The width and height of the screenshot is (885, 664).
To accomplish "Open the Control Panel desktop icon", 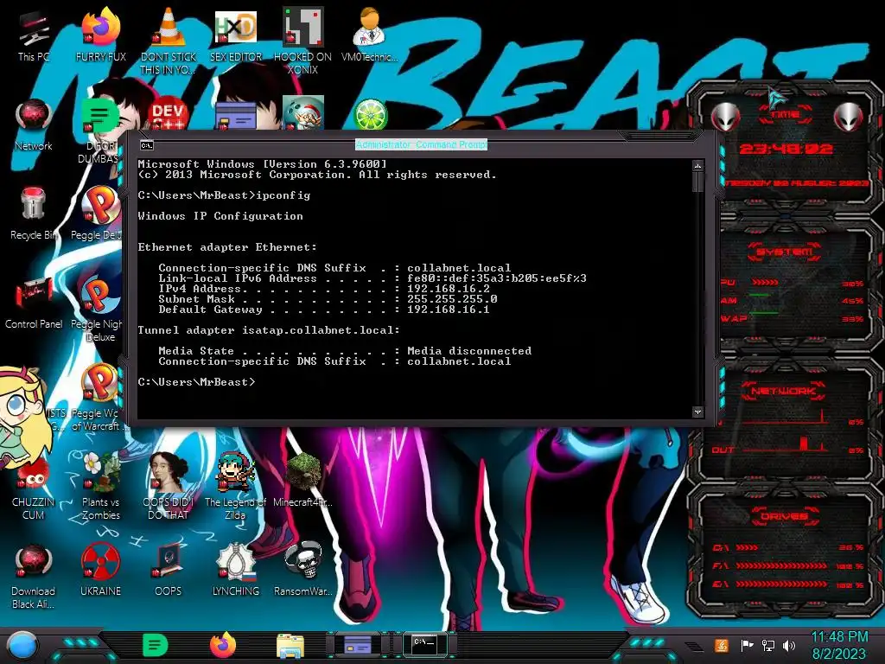I will click(x=34, y=303).
